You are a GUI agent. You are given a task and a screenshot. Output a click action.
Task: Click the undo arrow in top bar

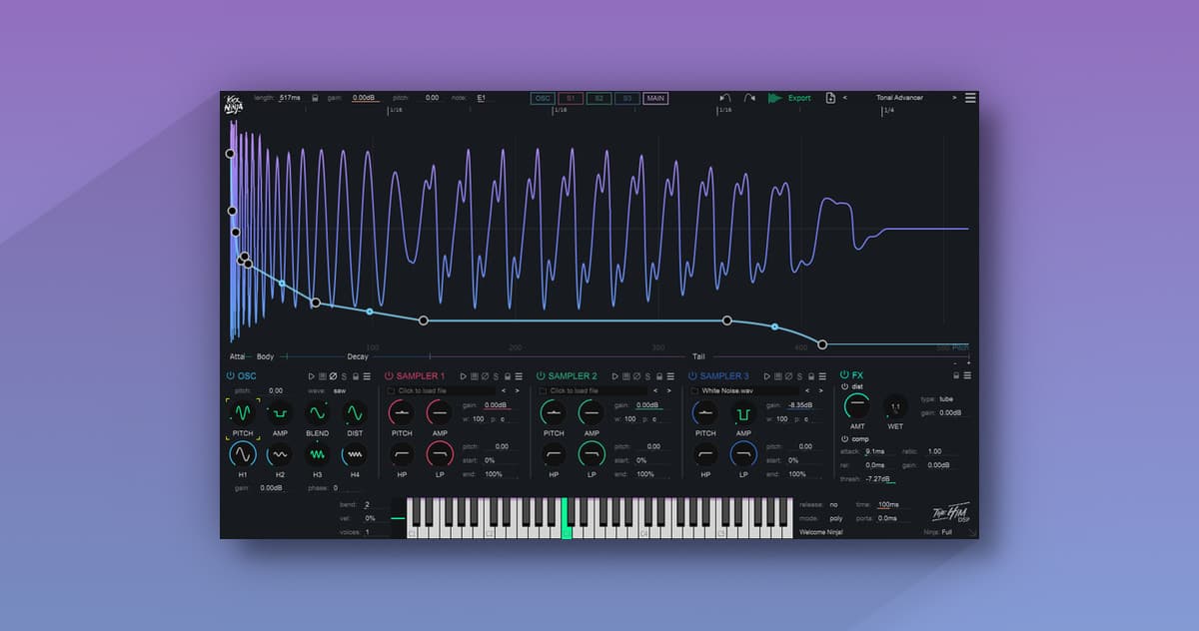(725, 98)
